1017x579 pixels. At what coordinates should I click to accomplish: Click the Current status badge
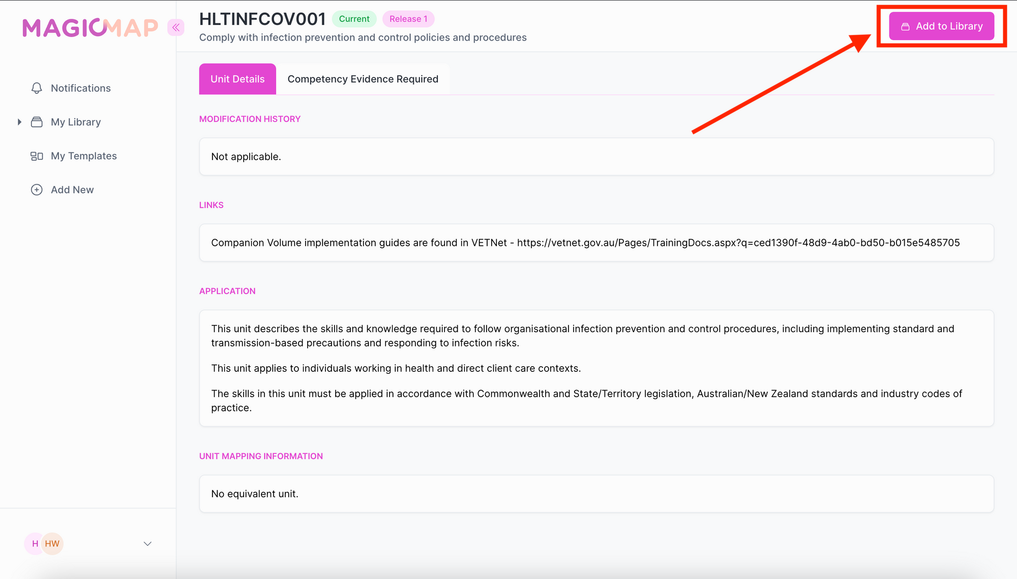[x=354, y=19]
